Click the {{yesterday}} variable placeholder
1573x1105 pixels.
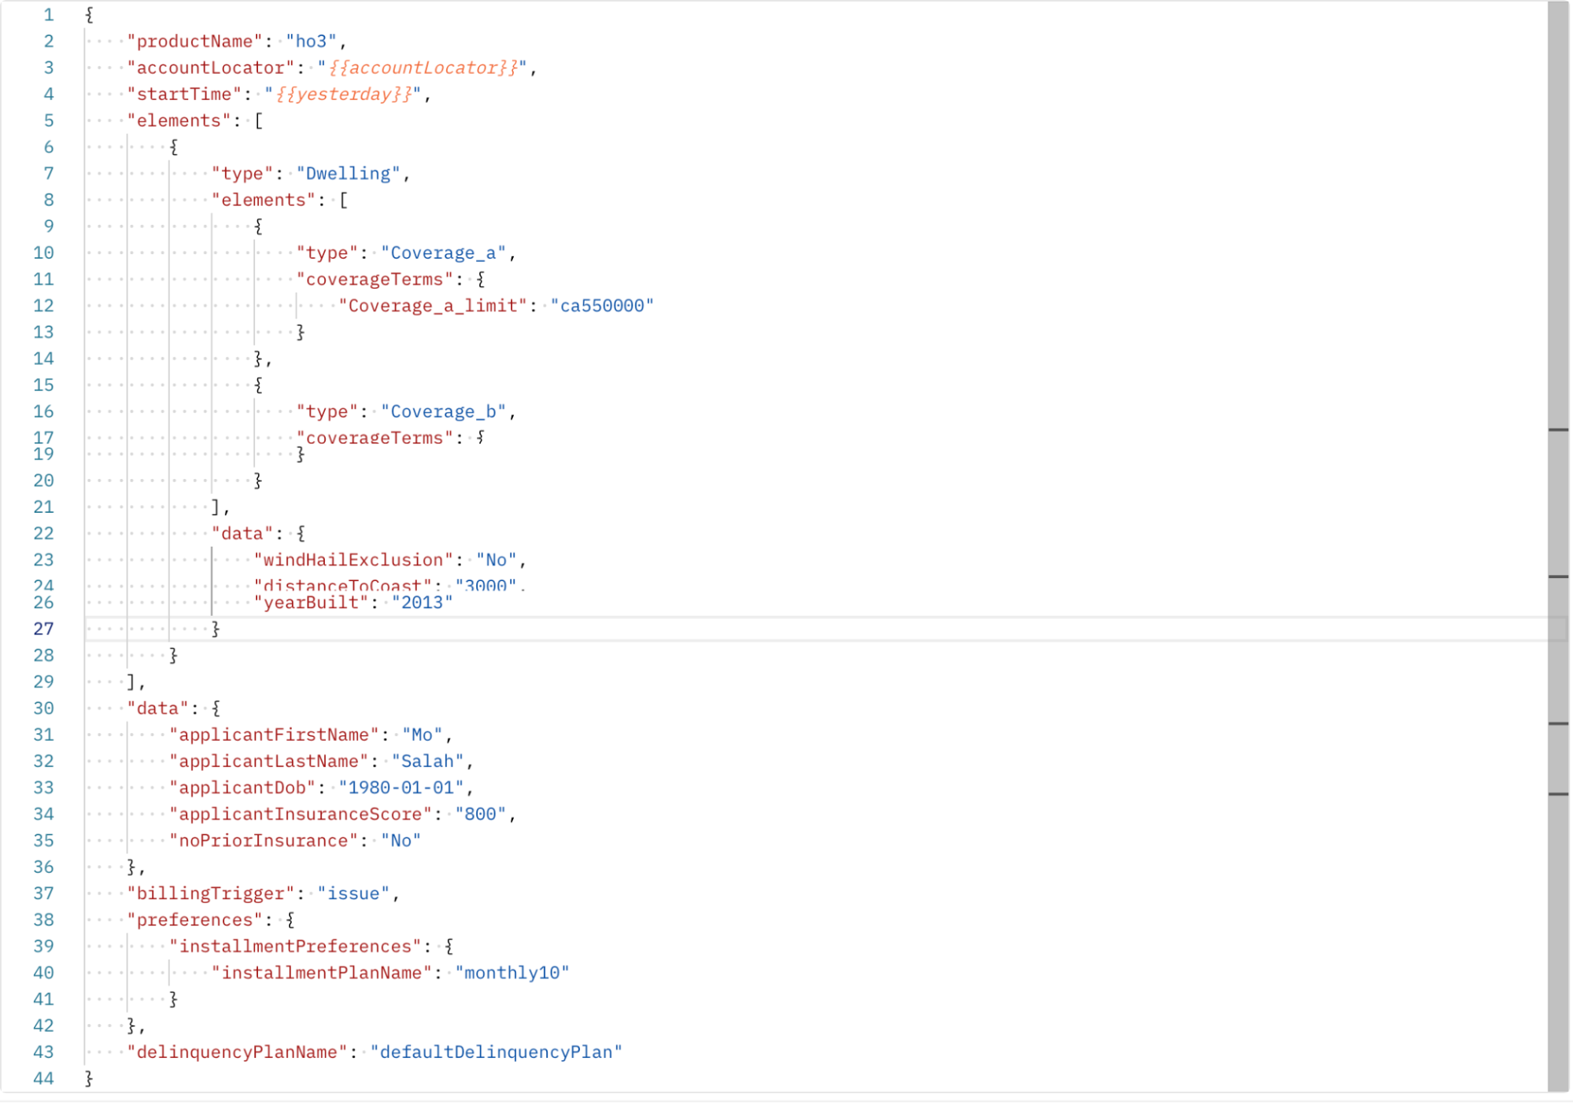click(344, 94)
